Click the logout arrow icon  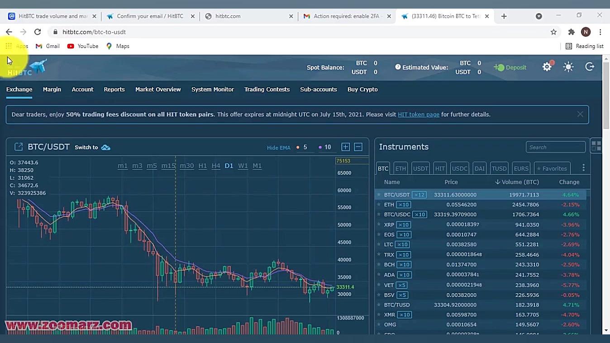(590, 67)
